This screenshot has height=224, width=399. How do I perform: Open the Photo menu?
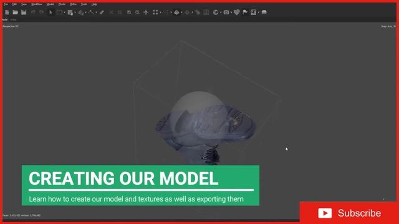point(62,4)
